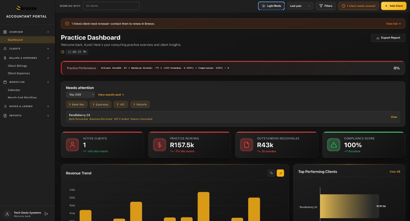Click the Billing & Expenses dollar icon
The image size is (410, 221).
click(5, 58)
